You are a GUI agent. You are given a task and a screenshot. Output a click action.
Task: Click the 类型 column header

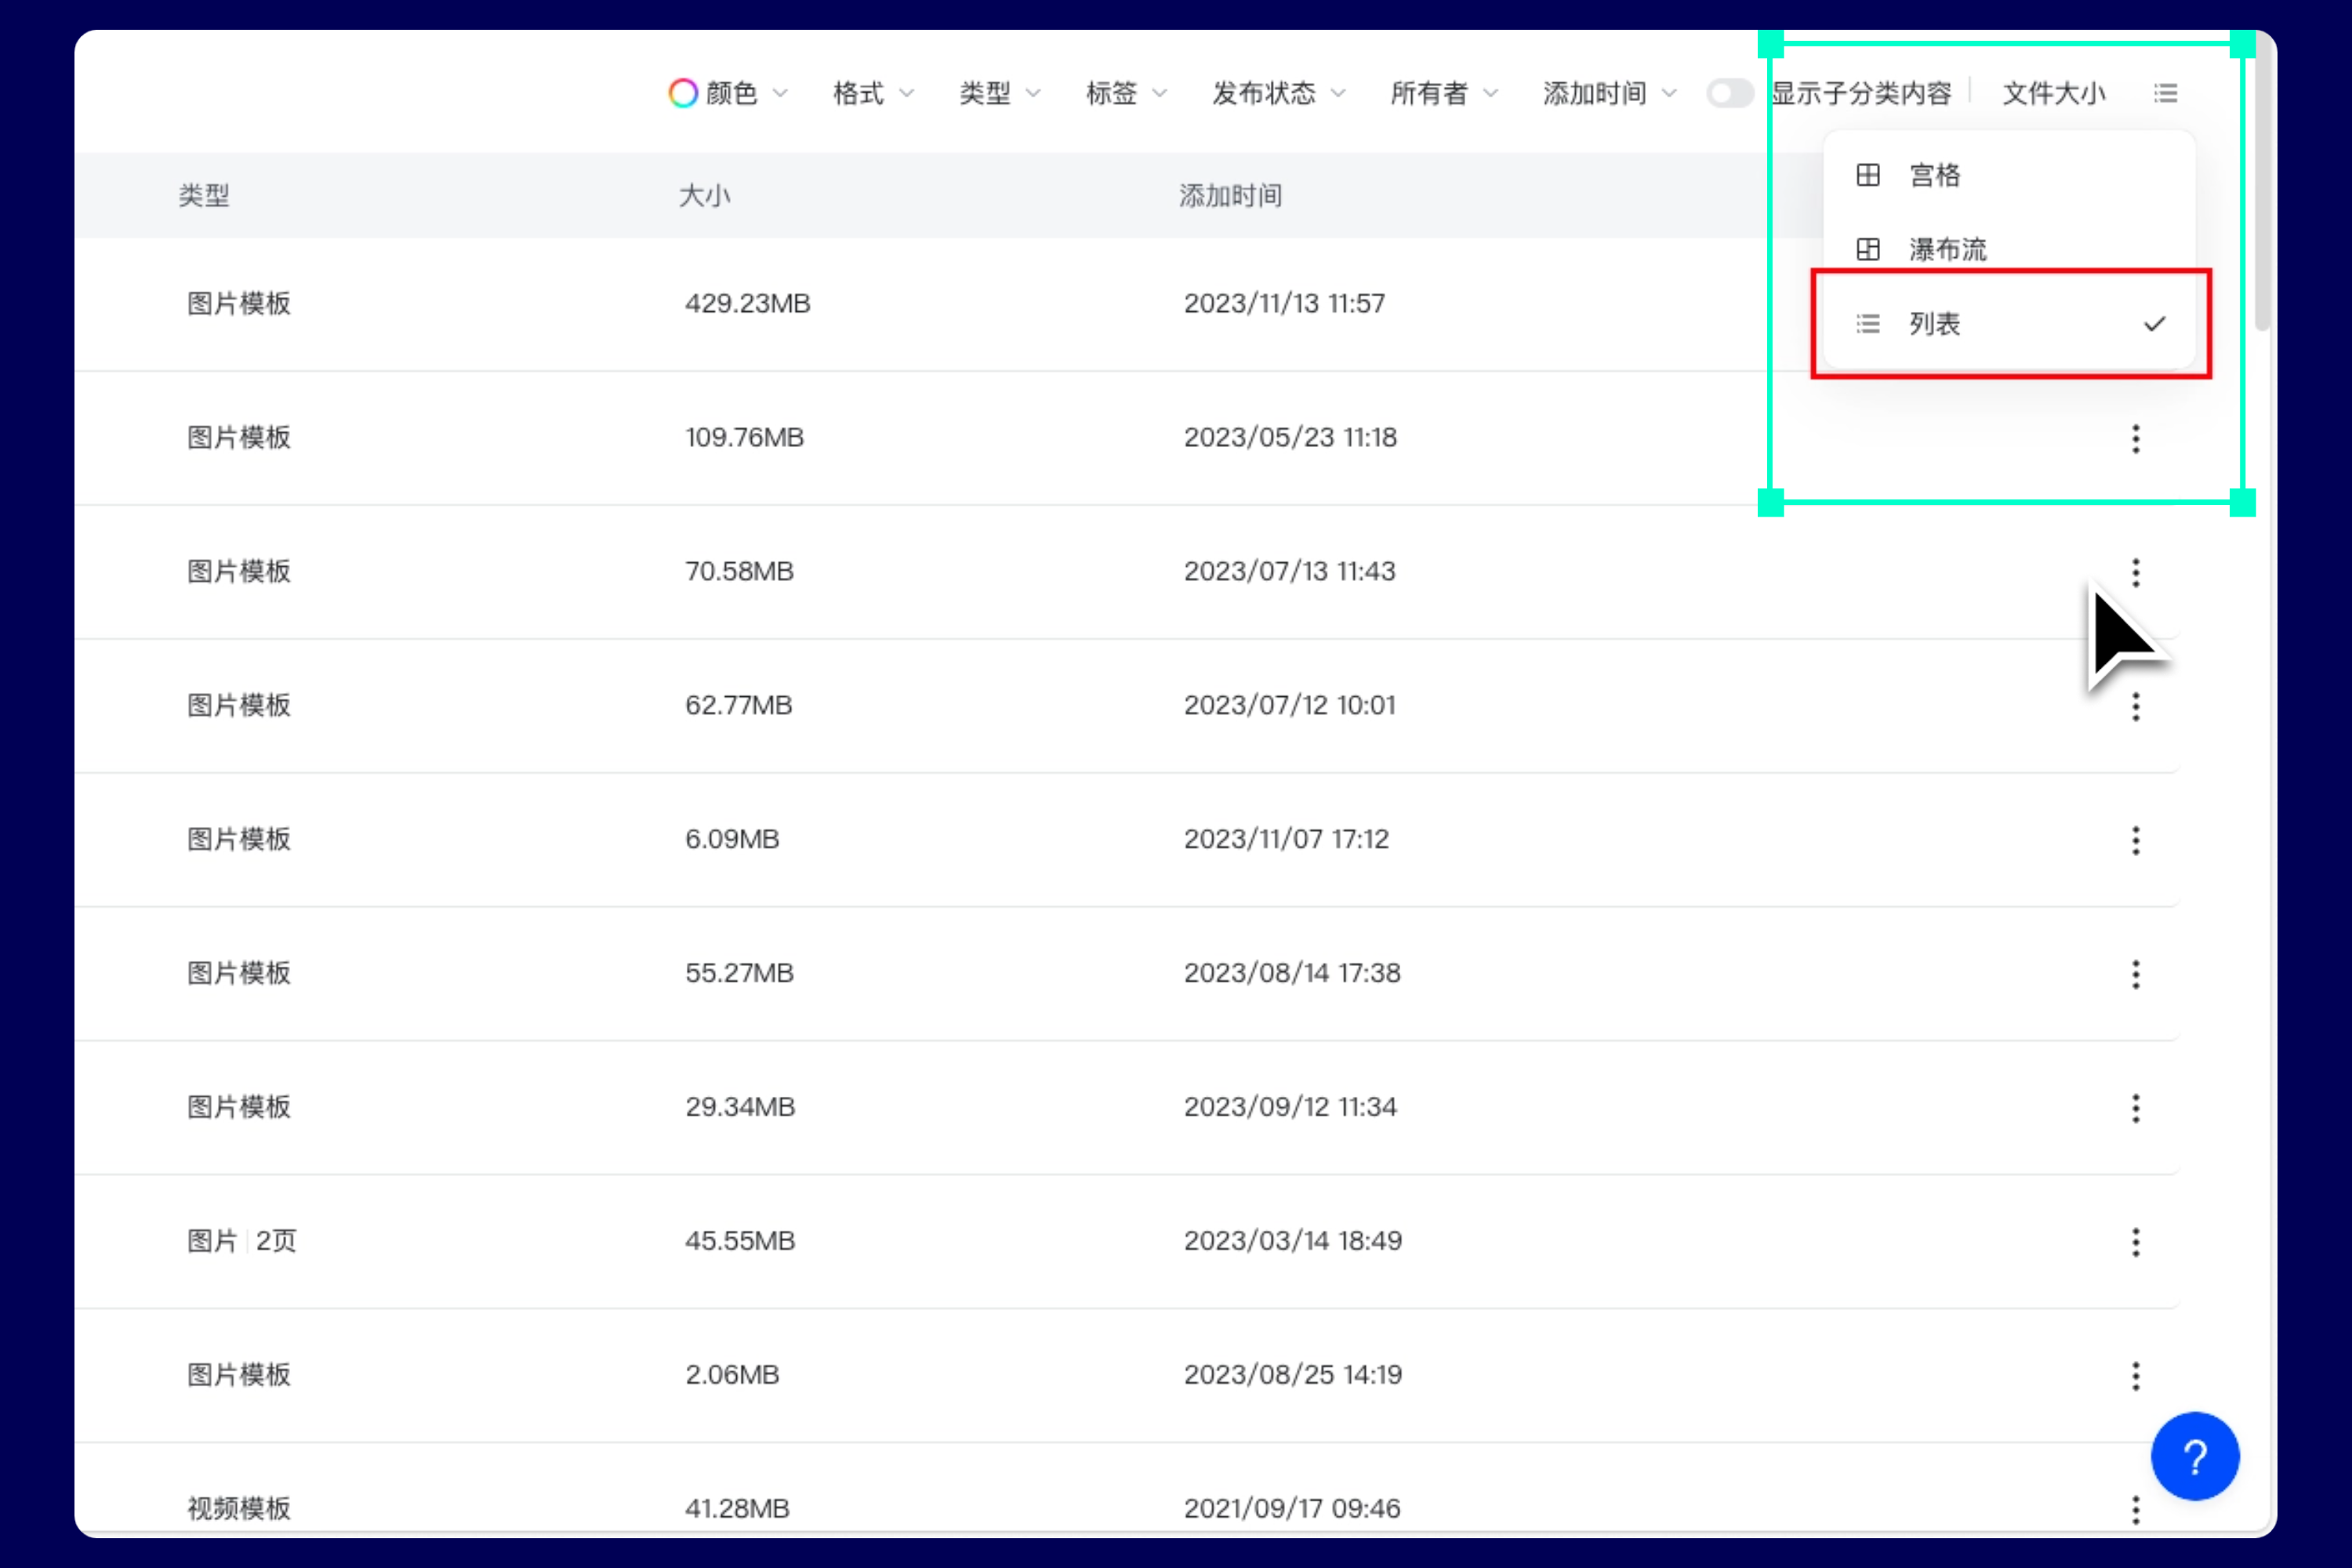click(x=204, y=195)
